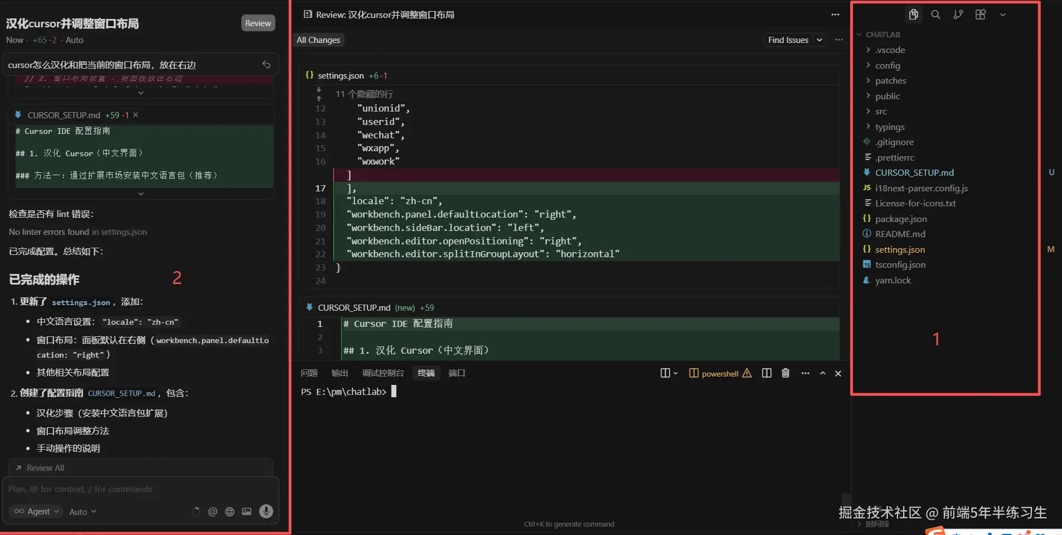Click the Review All button
The width and height of the screenshot is (1062, 535).
pyautogui.click(x=45, y=468)
